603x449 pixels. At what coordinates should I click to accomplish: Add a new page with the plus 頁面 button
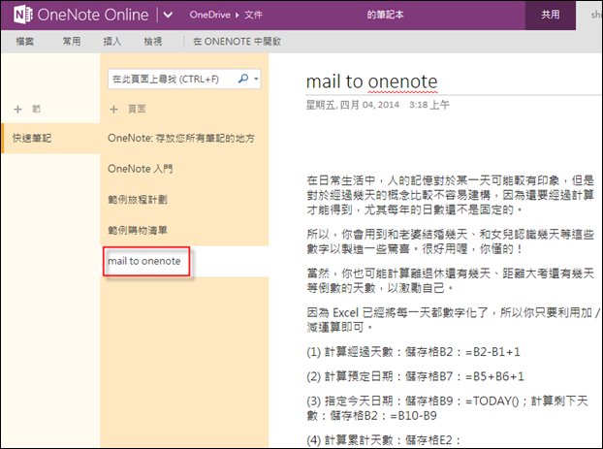tap(128, 110)
